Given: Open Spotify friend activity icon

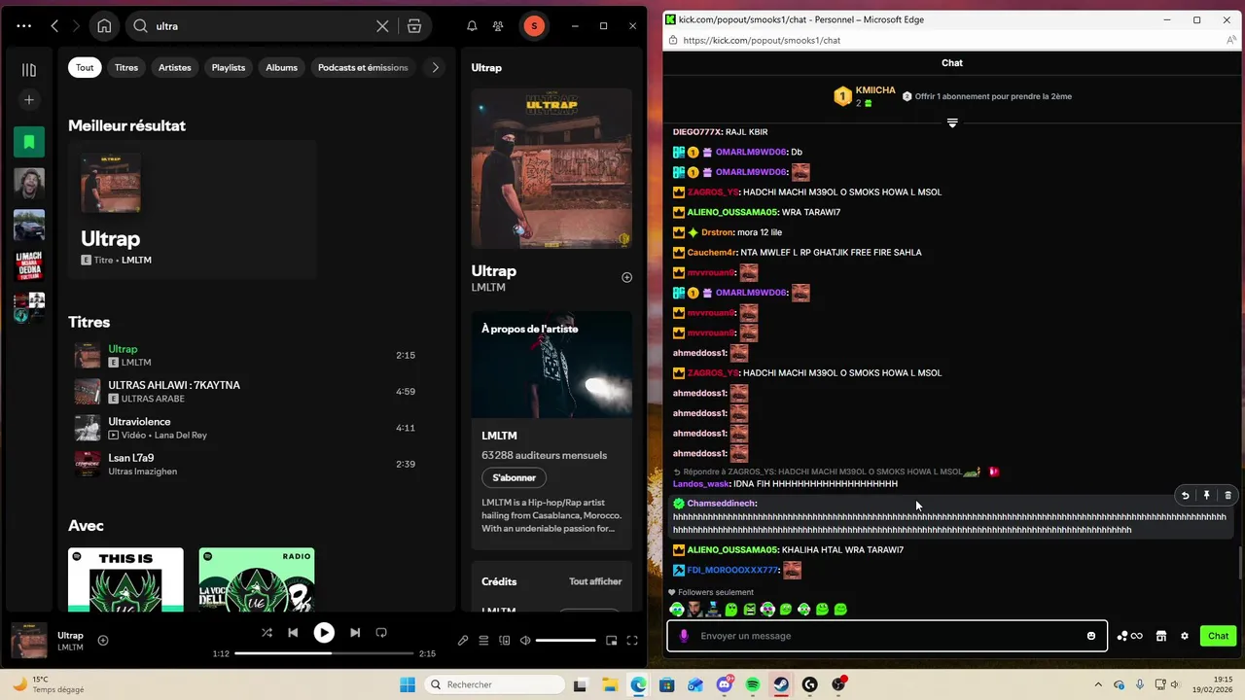Looking at the screenshot, I should point(498,26).
